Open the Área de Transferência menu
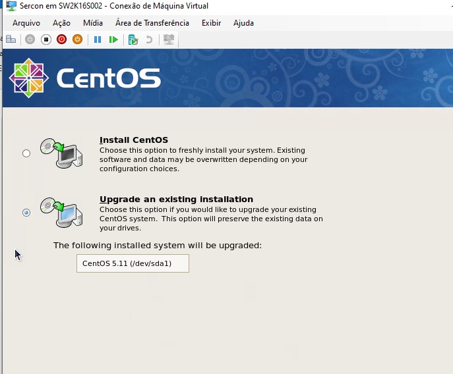This screenshot has height=374, width=453. [152, 23]
